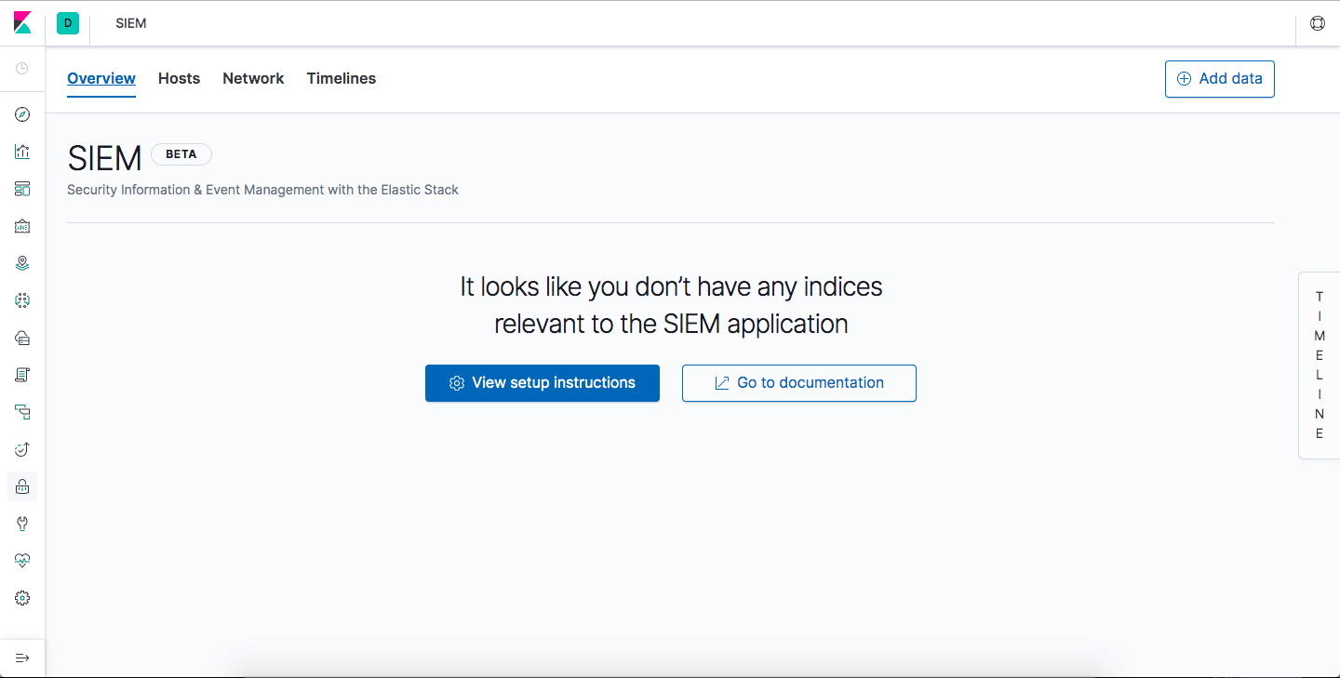This screenshot has height=678, width=1340.
Task: Click the SIEM breadcrumb text
Action: point(131,23)
